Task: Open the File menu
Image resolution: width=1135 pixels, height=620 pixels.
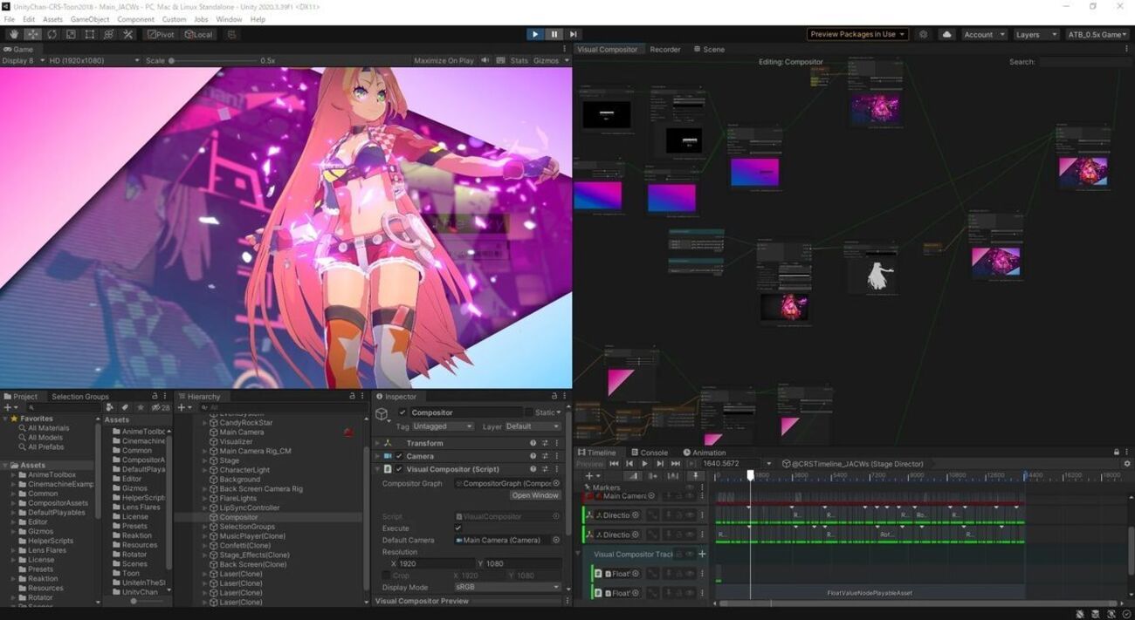Action: (x=10, y=19)
